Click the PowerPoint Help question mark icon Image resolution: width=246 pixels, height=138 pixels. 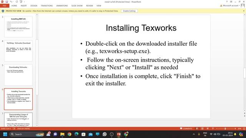click(x=227, y=2)
